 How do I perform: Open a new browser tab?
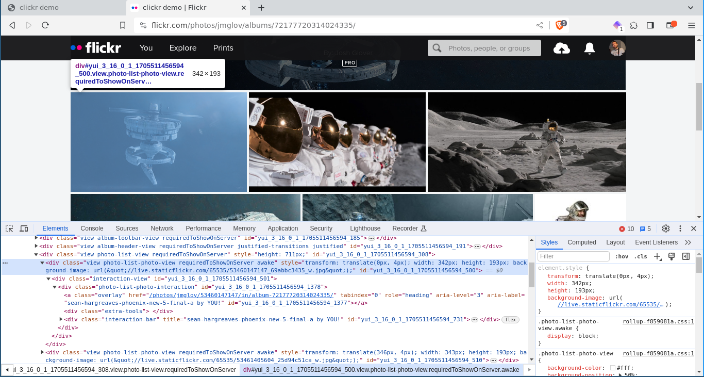(x=261, y=8)
